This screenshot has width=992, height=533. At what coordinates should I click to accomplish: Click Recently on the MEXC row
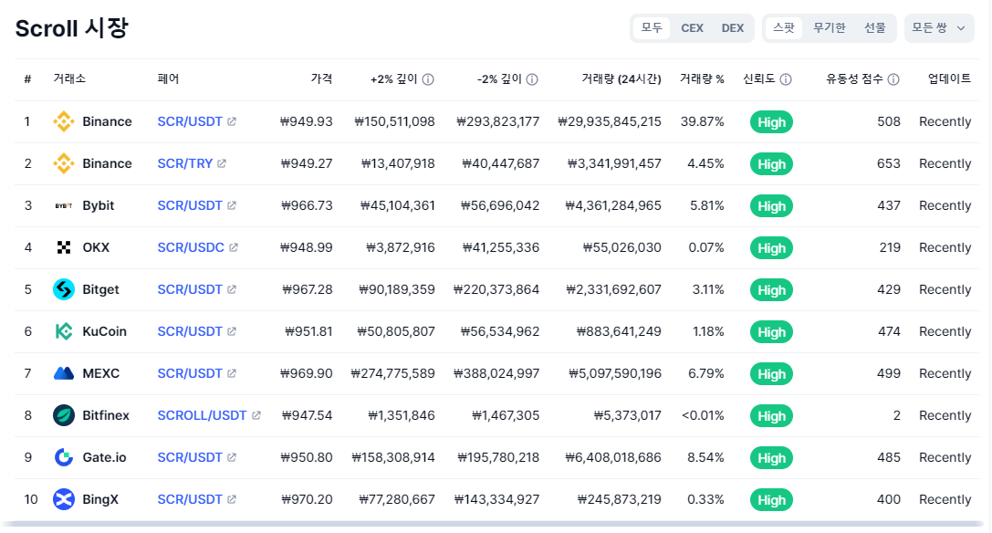[x=945, y=373]
